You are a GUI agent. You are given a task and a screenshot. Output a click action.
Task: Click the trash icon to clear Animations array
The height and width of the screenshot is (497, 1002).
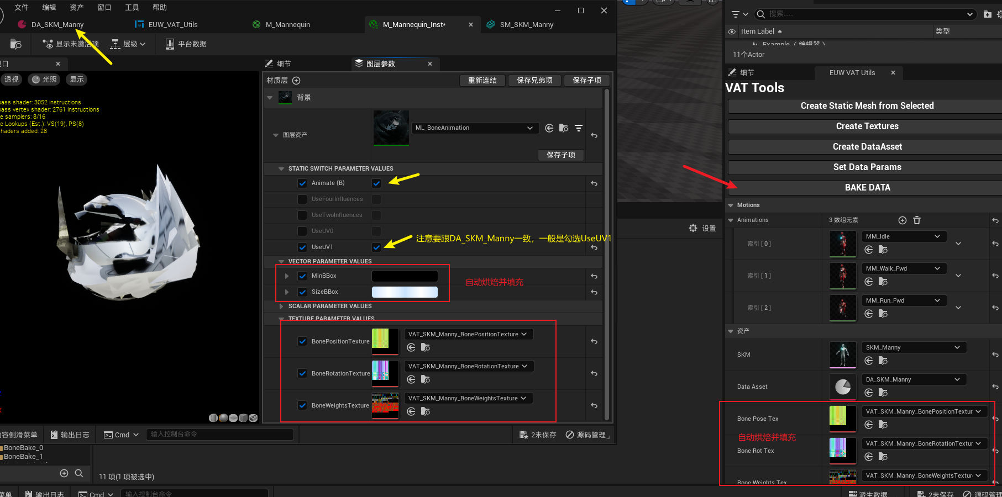click(x=916, y=220)
